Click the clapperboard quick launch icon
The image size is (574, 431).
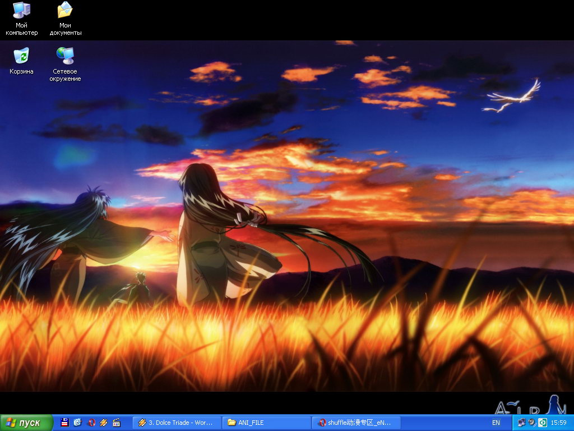[x=117, y=423]
